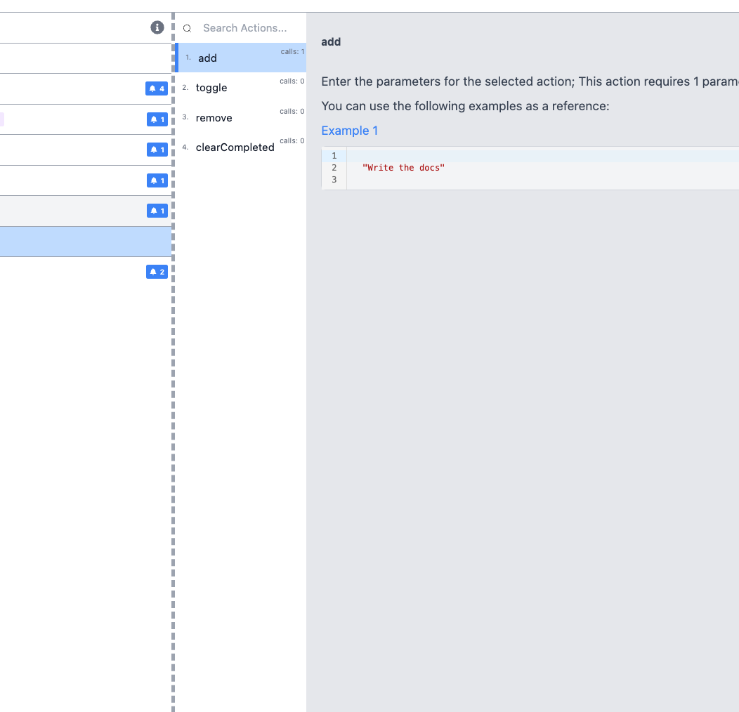The image size is (739, 712).
Task: Select the add action
Action: click(241, 58)
